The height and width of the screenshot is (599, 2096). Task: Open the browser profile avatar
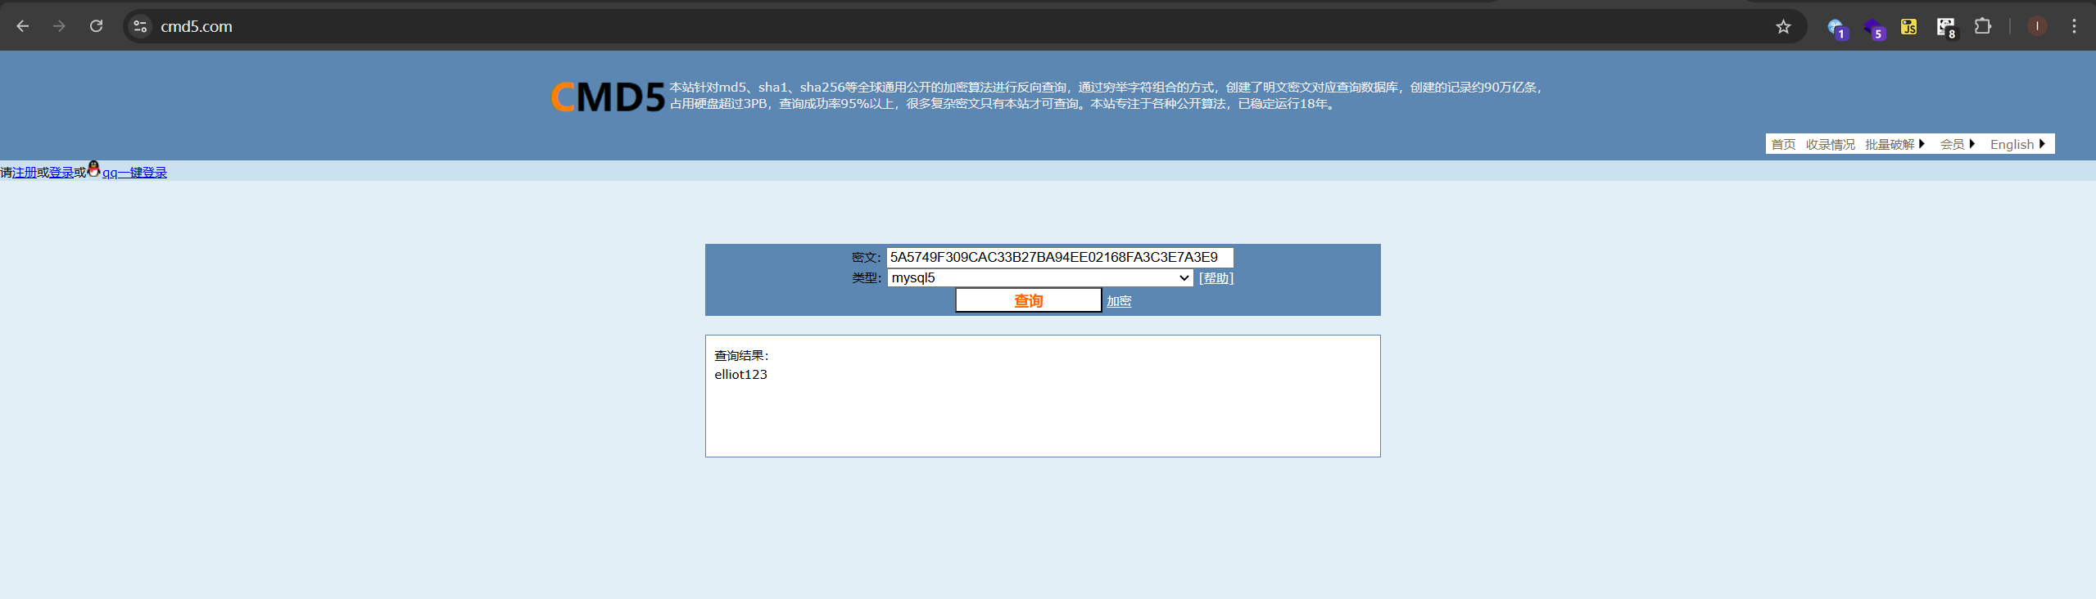point(2036,26)
